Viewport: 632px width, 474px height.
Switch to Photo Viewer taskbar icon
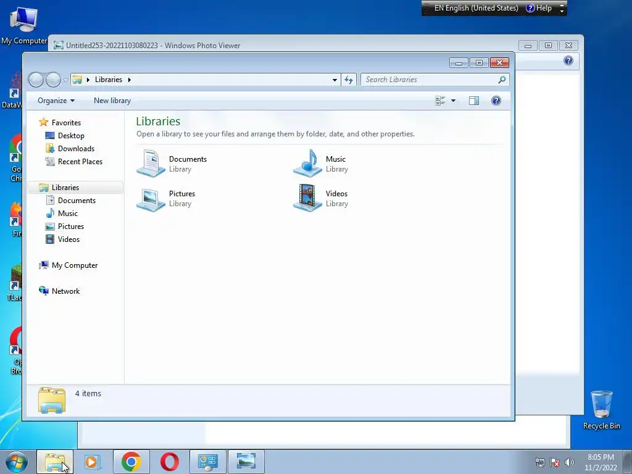point(246,462)
